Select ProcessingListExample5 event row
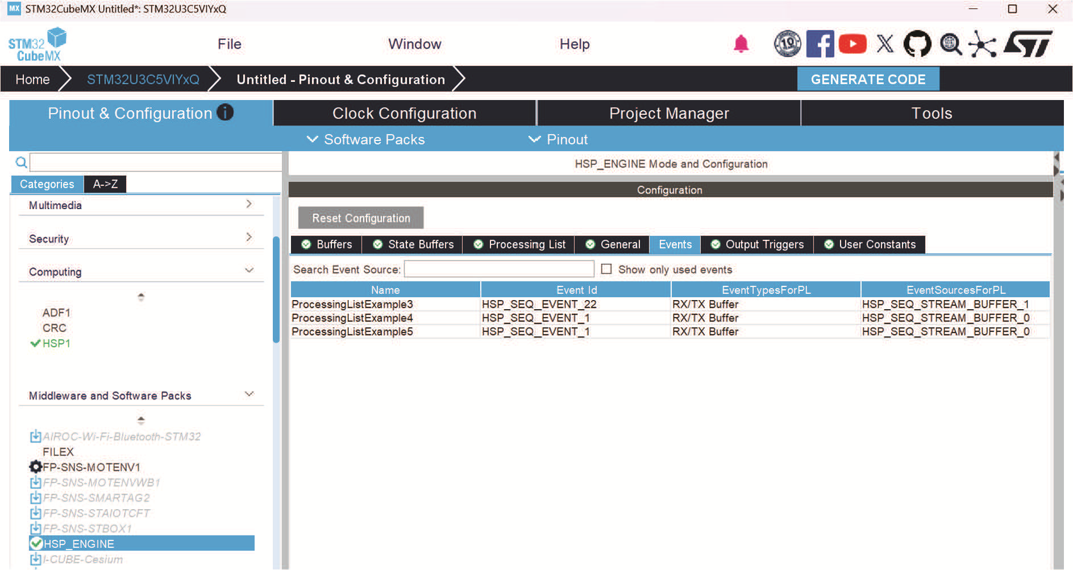 tap(670, 331)
